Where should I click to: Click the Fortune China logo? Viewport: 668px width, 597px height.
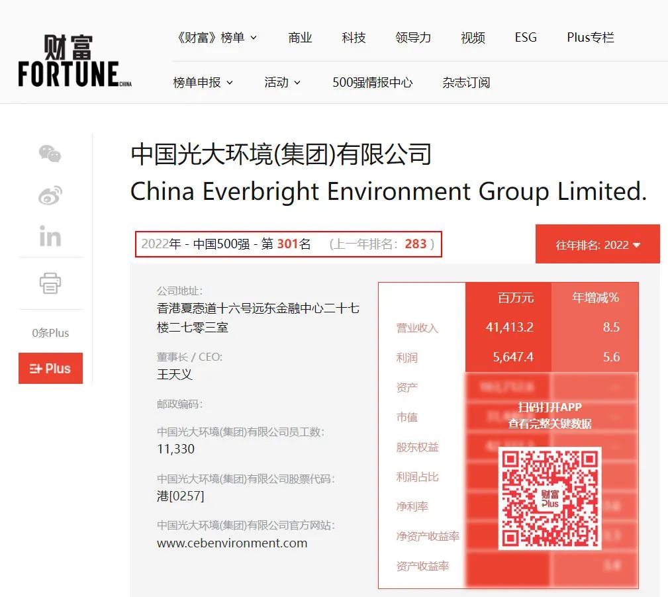74,62
